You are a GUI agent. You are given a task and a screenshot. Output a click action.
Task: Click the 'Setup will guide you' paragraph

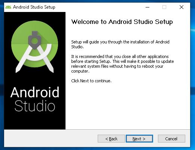[x=120, y=44]
